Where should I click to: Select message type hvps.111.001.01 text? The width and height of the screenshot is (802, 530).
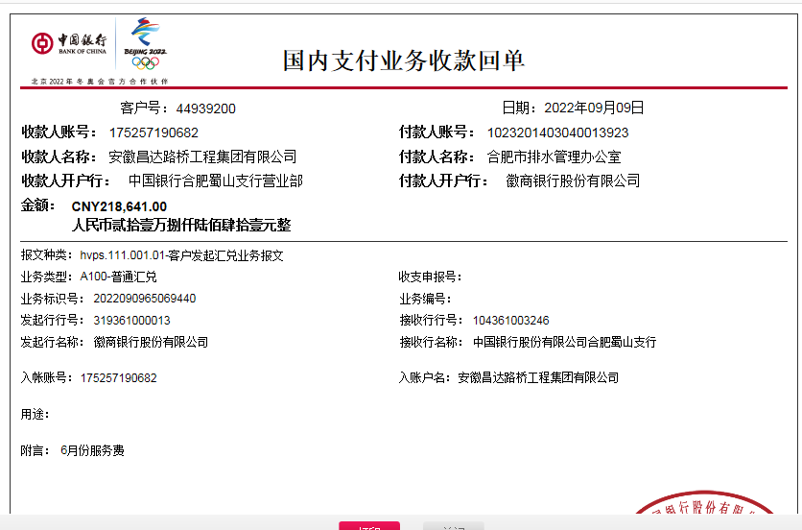pyautogui.click(x=181, y=255)
